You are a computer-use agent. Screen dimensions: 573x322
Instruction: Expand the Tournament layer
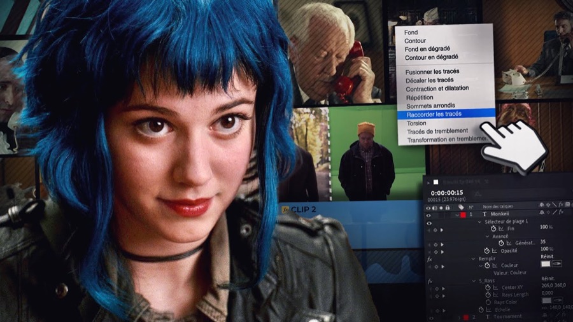pyautogui.click(x=459, y=318)
